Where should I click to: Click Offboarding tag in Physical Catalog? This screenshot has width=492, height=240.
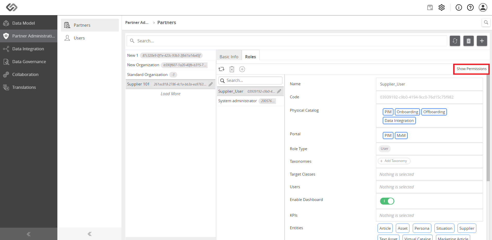pos(434,112)
